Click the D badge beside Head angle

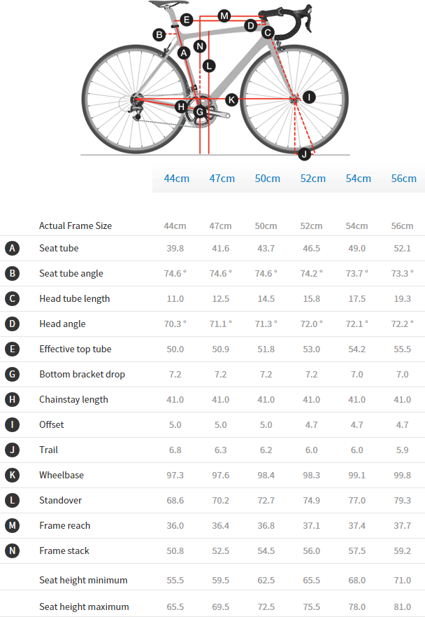(x=12, y=324)
